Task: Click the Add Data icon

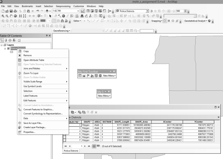Action: [x=47, y=11]
